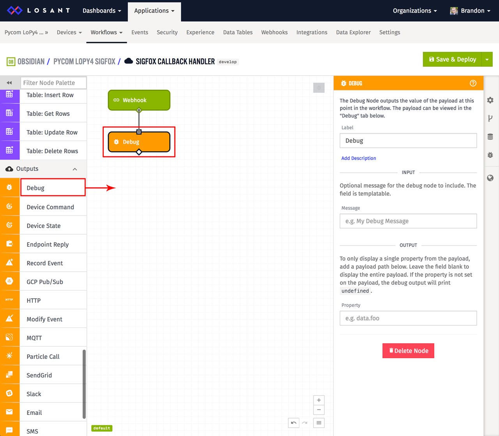Open globals globe icon in right sidebar
Screen dimensions: 499x436
tap(490, 178)
